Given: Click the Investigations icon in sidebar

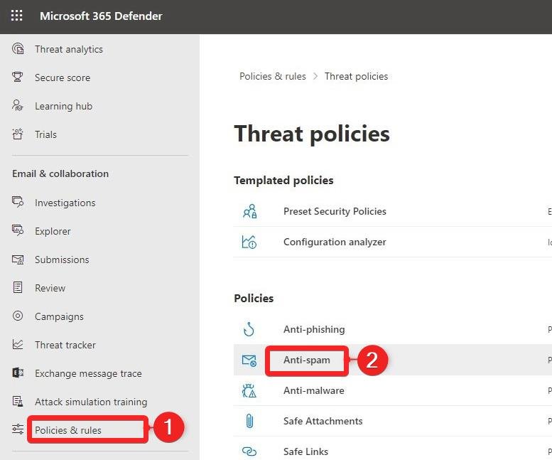Looking at the screenshot, I should (18, 202).
